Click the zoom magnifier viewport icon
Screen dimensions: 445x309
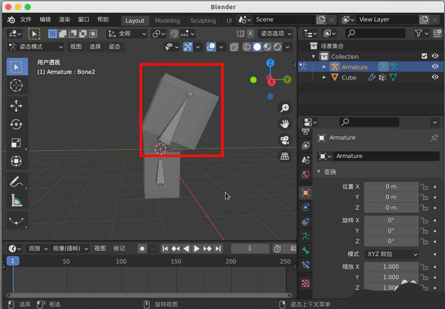(x=285, y=108)
